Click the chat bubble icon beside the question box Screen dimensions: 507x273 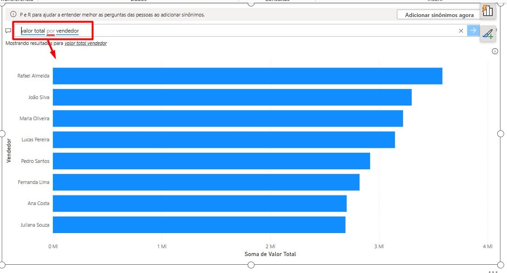point(8,31)
